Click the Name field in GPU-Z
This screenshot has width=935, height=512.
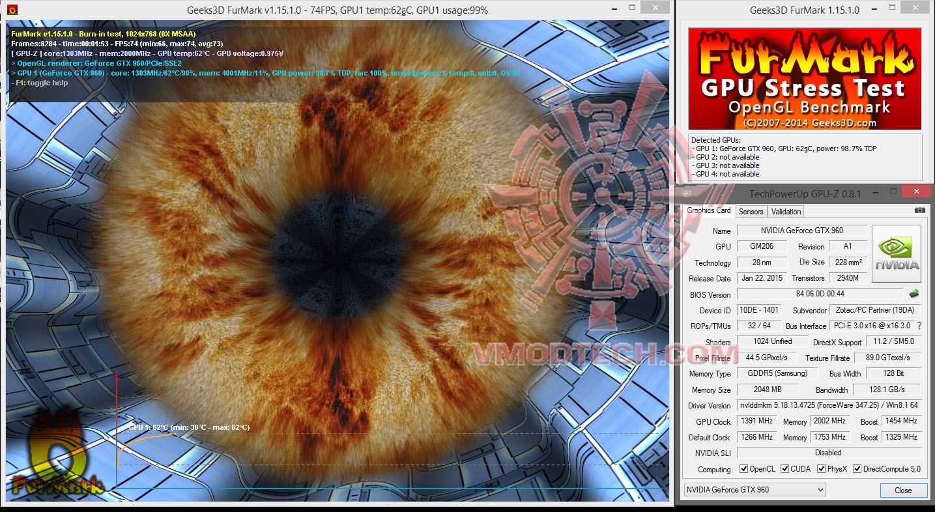pos(801,231)
